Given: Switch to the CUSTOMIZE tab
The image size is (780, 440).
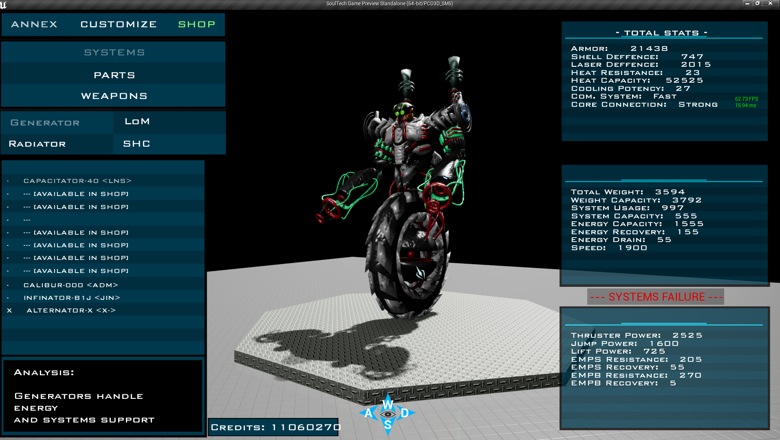Looking at the screenshot, I should pos(118,24).
